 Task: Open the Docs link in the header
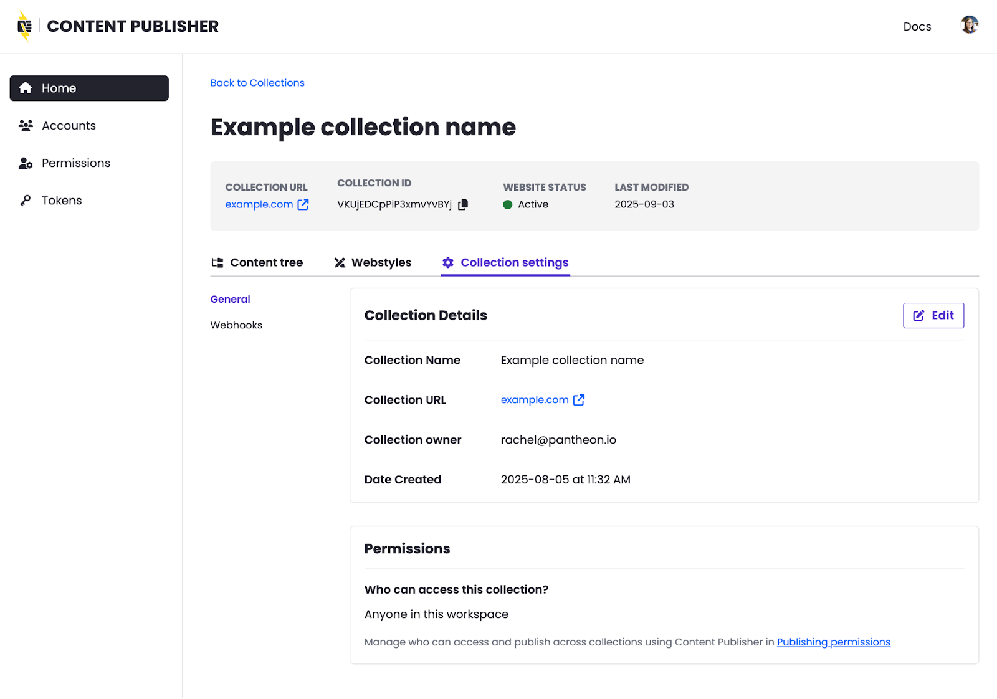(917, 26)
